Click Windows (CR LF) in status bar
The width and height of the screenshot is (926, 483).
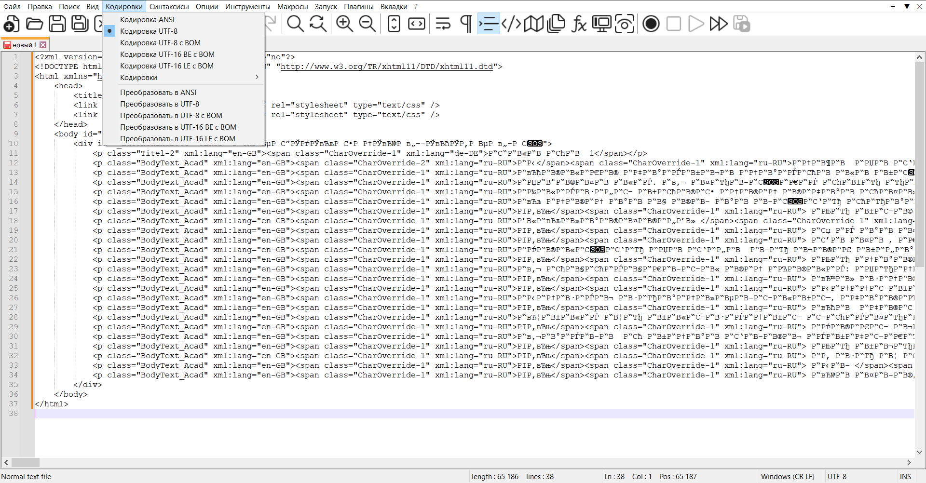click(788, 476)
